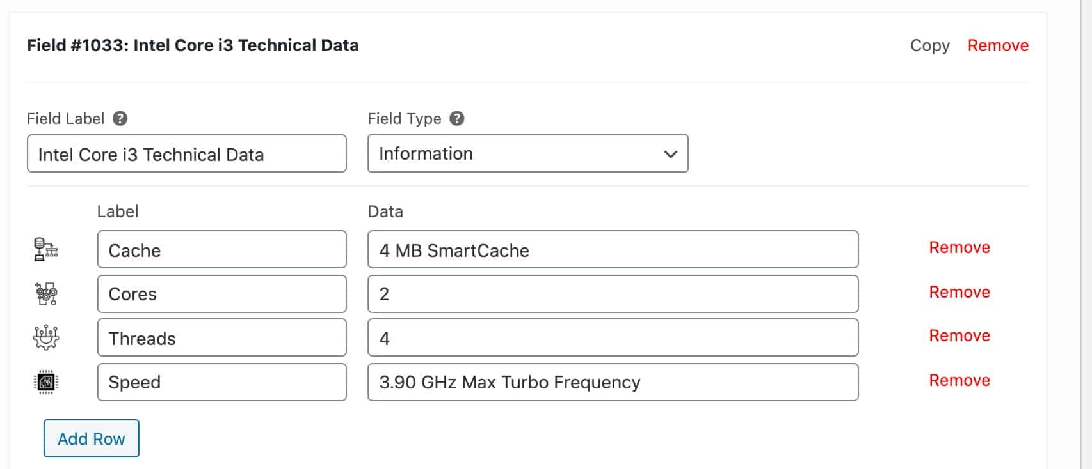Edit the Cache label input
The width and height of the screenshot is (1092, 469).
[222, 249]
